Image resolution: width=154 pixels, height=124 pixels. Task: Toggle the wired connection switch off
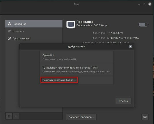143,25
